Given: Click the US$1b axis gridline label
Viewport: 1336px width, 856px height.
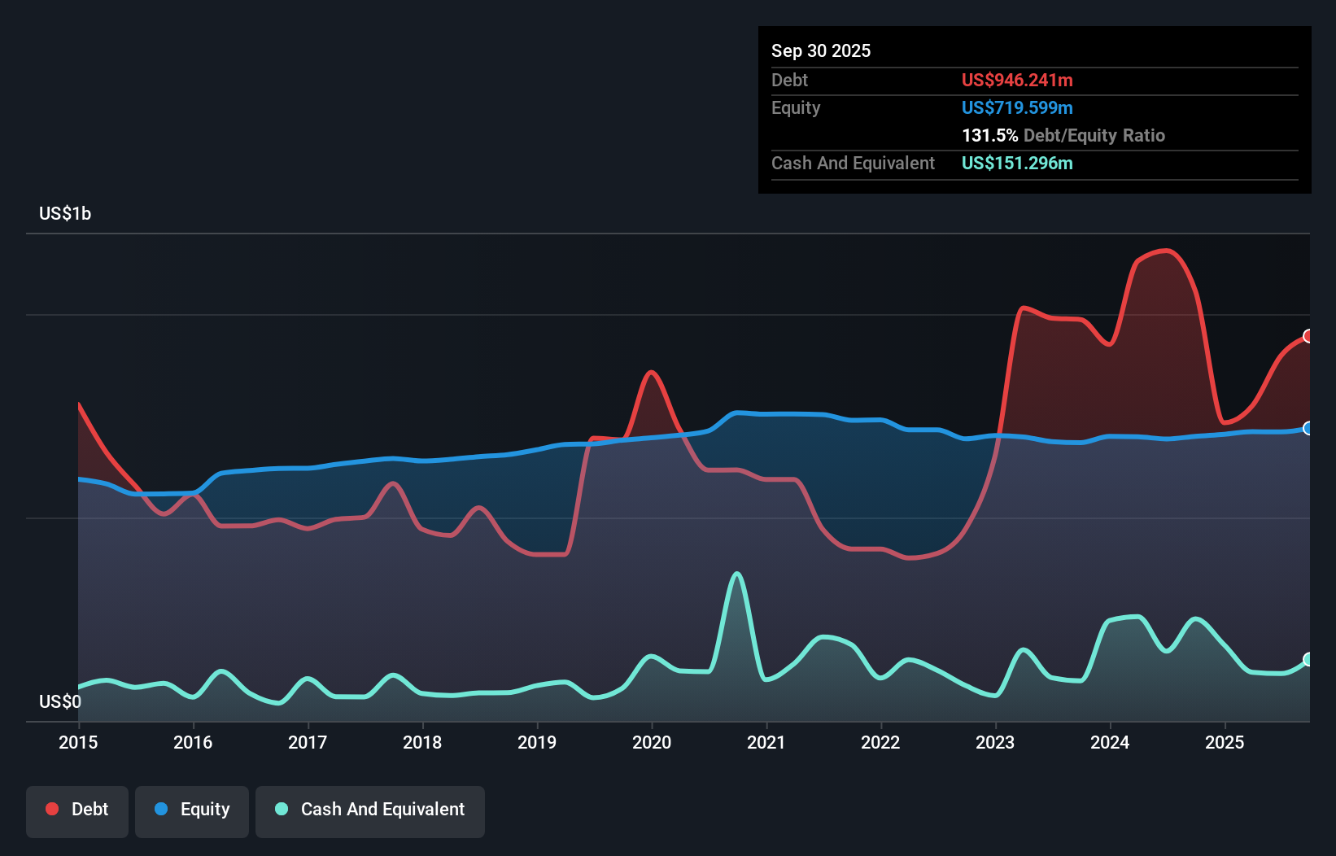Looking at the screenshot, I should pos(65,213).
